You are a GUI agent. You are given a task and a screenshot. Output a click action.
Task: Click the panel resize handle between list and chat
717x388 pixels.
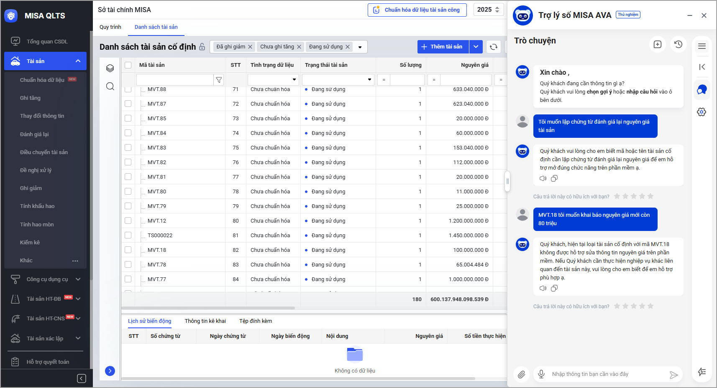point(507,181)
